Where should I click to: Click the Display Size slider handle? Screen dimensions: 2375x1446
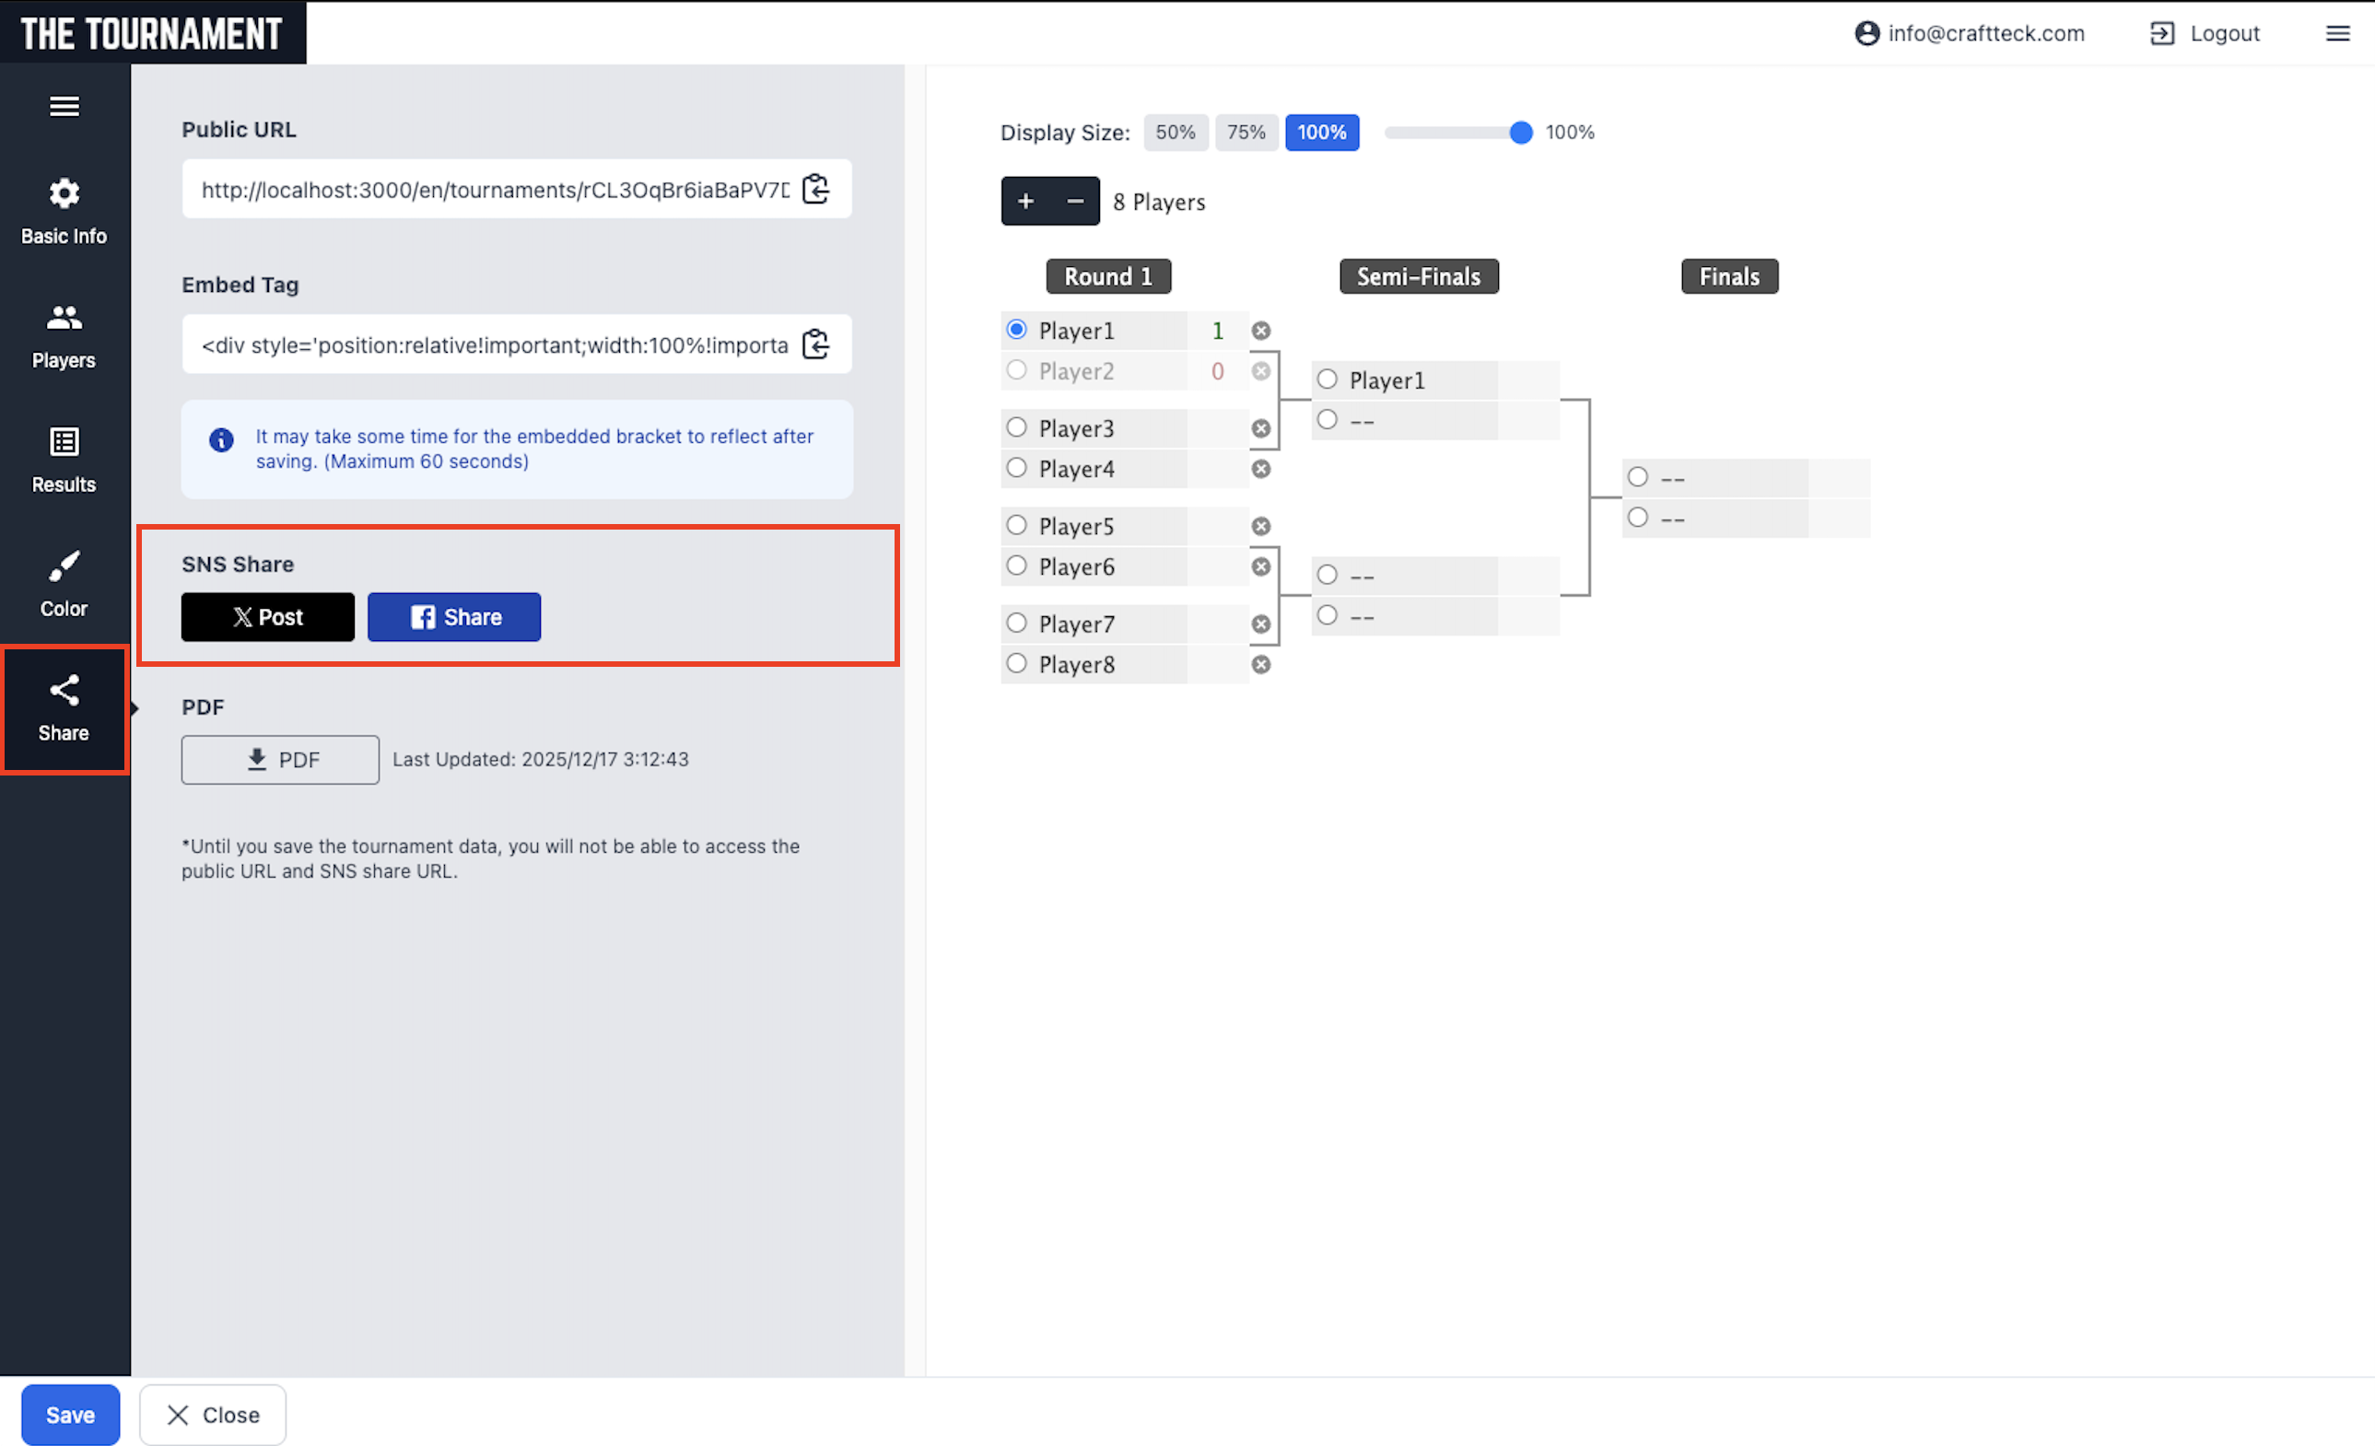click(x=1520, y=133)
